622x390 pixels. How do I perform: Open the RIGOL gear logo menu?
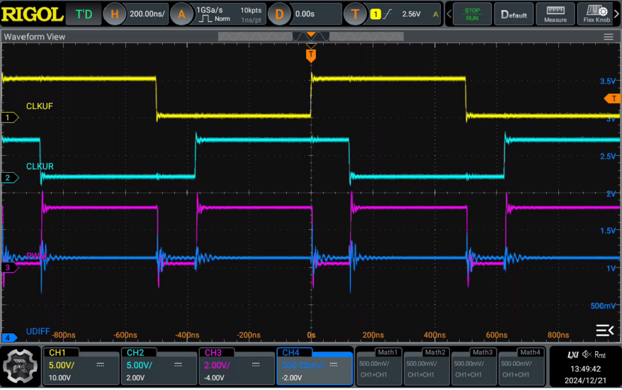(x=20, y=366)
